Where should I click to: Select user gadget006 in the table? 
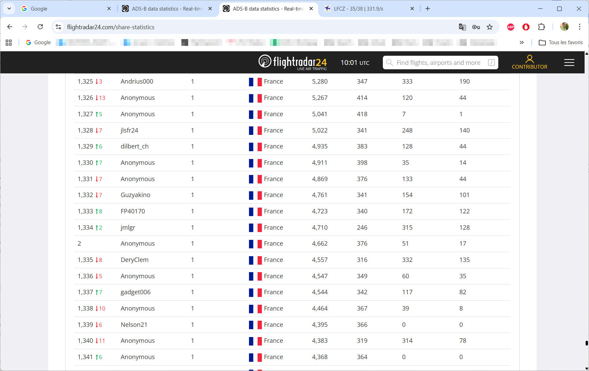136,292
